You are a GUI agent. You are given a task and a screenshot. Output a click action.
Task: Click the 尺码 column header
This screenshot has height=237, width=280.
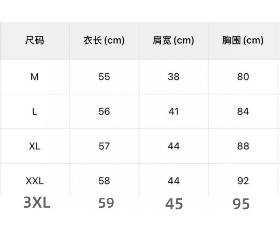point(35,40)
